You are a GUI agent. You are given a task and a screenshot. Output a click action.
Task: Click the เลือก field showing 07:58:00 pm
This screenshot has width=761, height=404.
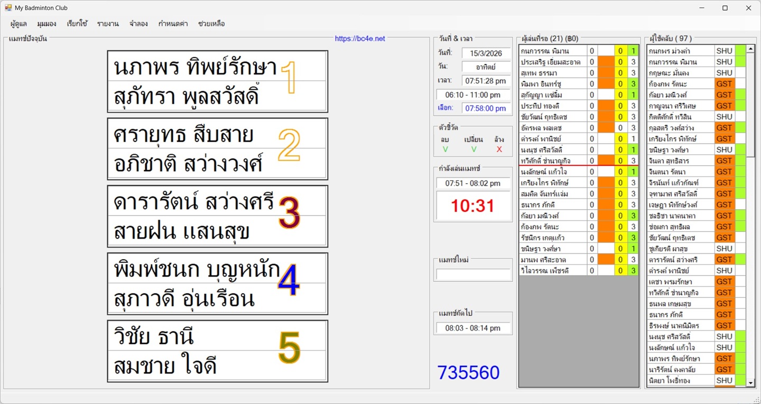(x=486, y=108)
